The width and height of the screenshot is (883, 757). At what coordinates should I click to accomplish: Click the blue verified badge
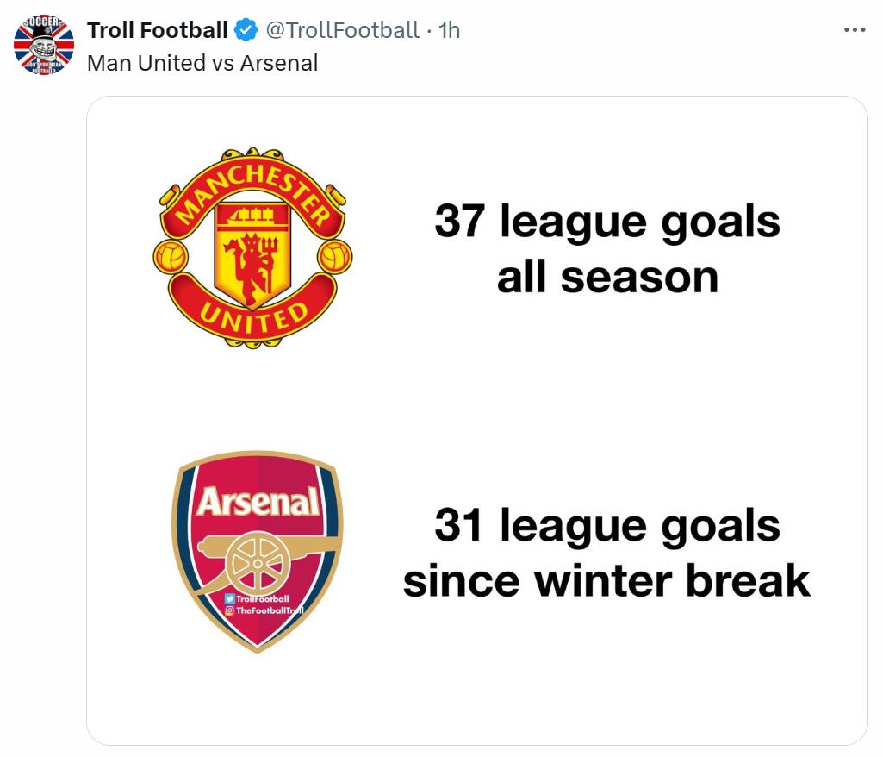[246, 31]
